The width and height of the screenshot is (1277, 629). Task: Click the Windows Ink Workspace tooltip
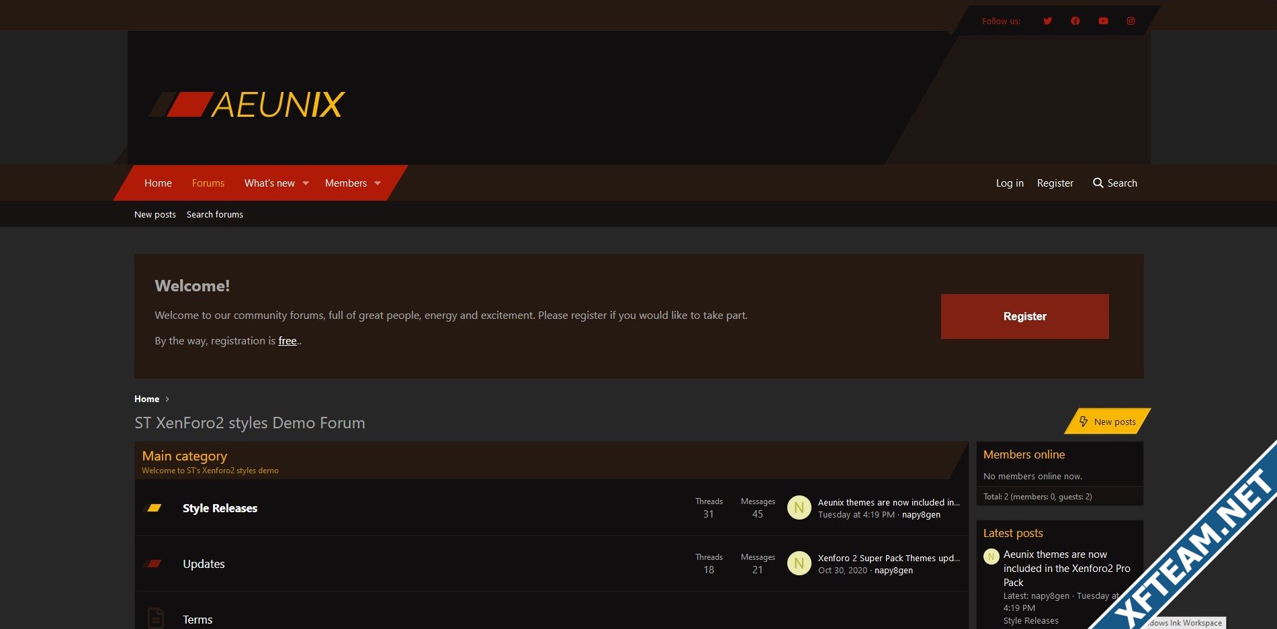tap(1186, 623)
